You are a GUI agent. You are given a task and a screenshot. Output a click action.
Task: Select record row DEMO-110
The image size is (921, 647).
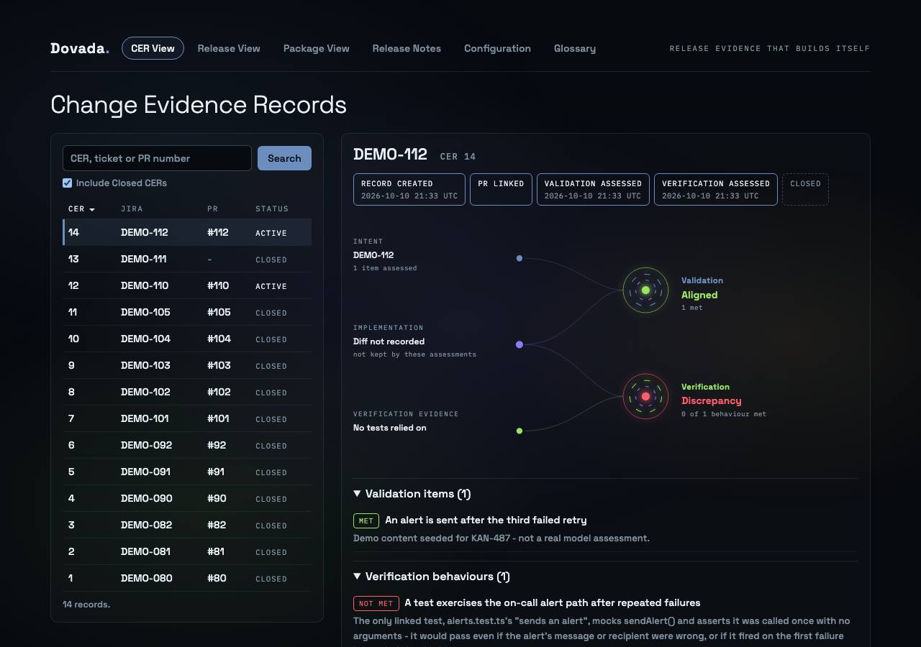click(187, 285)
